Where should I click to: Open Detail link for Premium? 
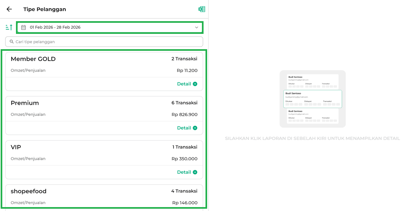[x=184, y=128]
